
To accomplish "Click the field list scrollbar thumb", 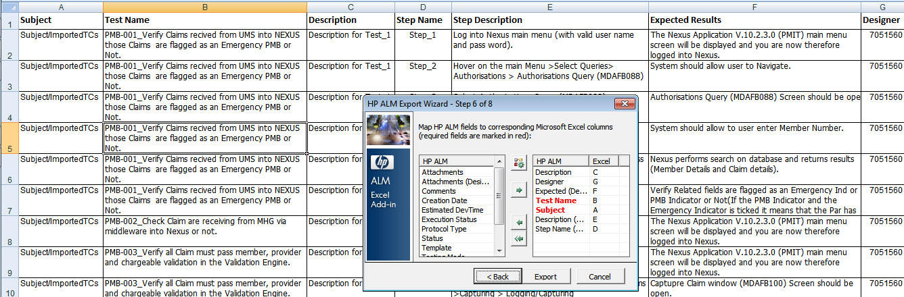I will click(x=500, y=196).
